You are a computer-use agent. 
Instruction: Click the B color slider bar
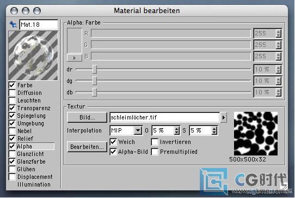tap(171, 56)
